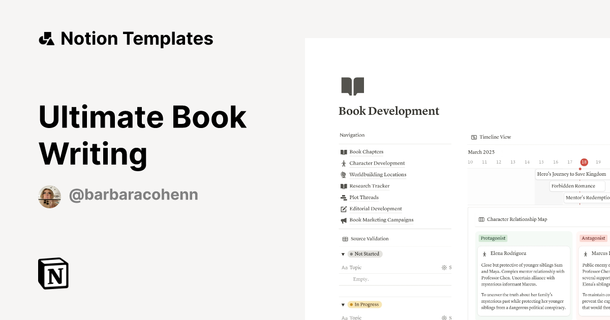The image size is (610, 320).
Task: Open the Research Tracker book icon
Action: click(344, 185)
